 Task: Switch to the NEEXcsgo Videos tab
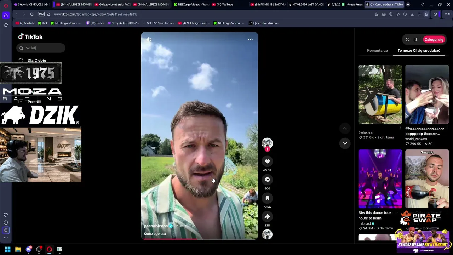[191, 5]
